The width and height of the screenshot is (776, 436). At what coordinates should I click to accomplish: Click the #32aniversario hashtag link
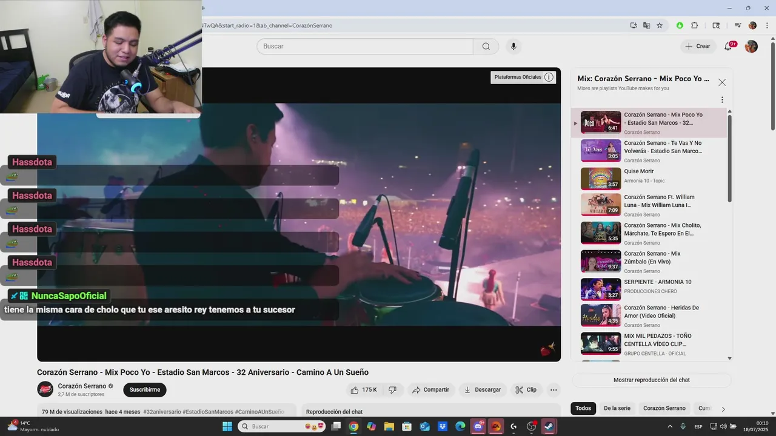162,412
